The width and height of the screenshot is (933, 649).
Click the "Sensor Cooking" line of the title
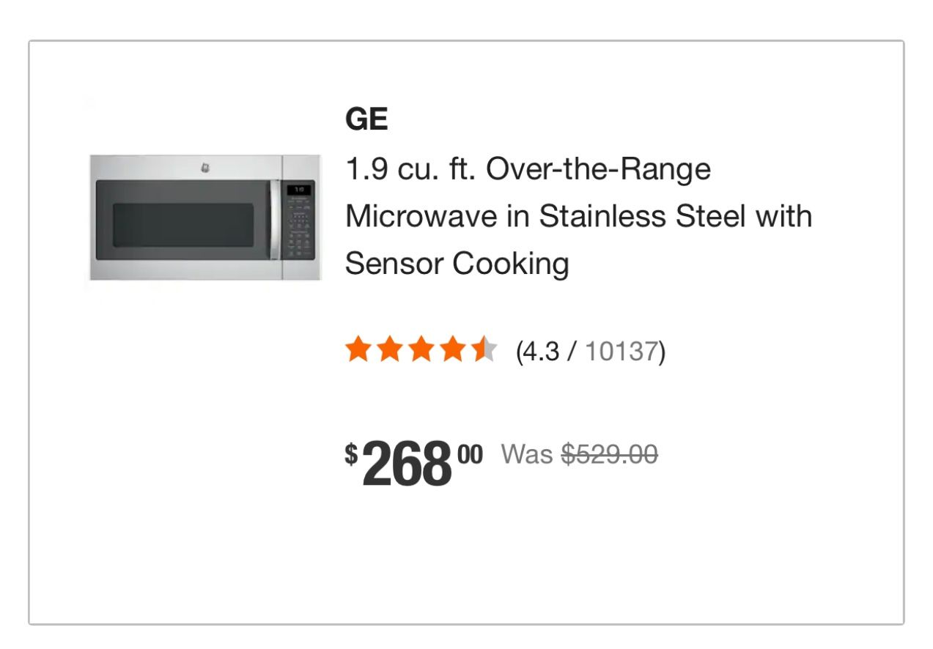tap(457, 264)
